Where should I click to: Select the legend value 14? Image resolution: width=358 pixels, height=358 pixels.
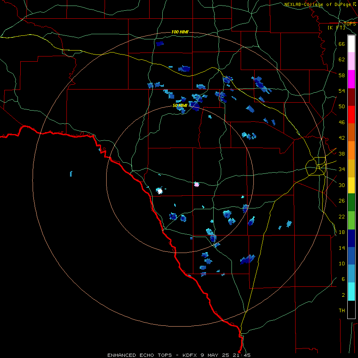(x=342, y=248)
